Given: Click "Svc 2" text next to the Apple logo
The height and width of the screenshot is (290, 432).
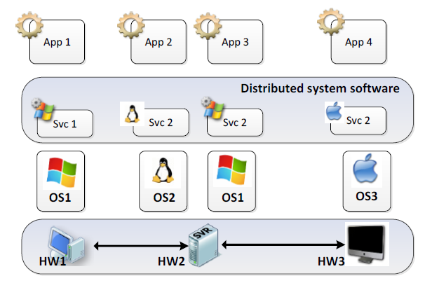Looking at the screenshot, I should 358,120.
